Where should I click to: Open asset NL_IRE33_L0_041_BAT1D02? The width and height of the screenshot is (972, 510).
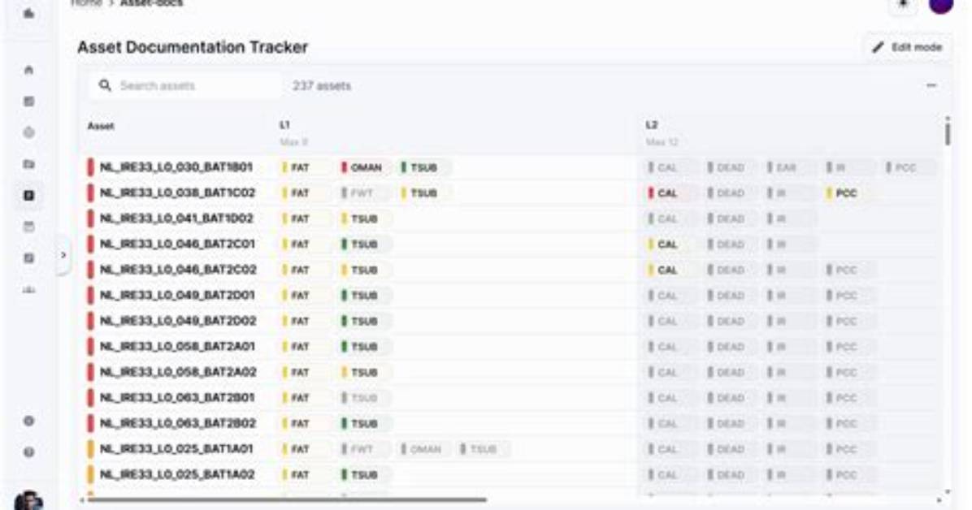(x=176, y=218)
